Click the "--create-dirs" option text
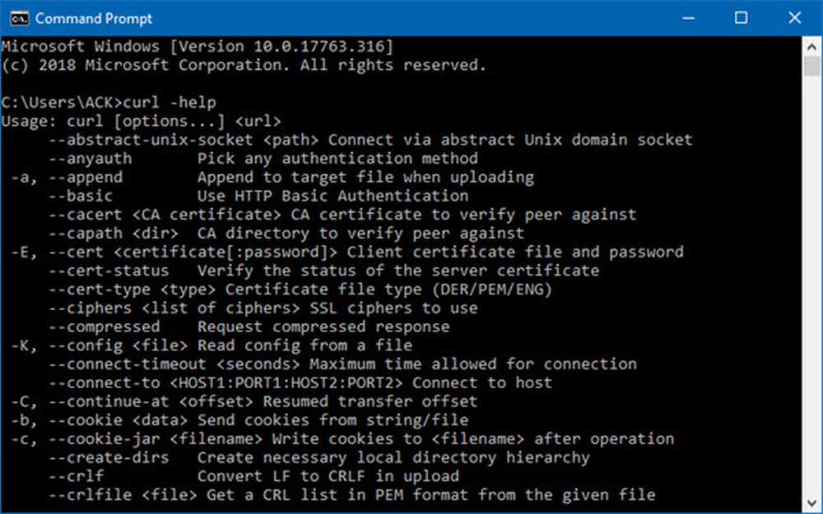This screenshot has width=823, height=514. [109, 457]
